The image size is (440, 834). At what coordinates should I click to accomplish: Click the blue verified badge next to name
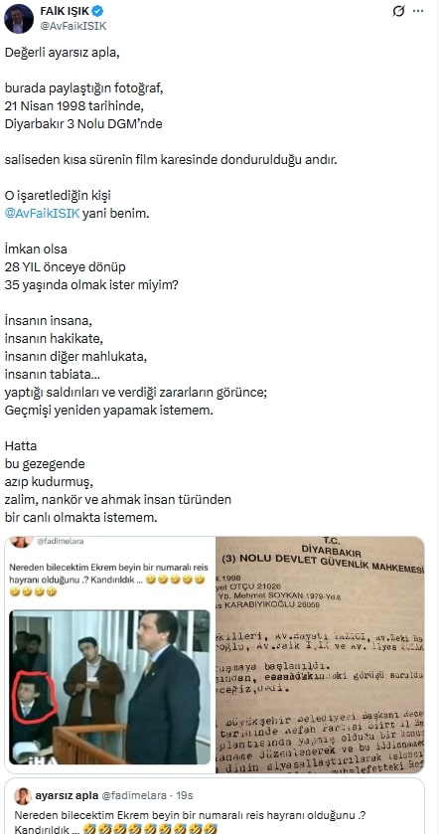(x=97, y=11)
